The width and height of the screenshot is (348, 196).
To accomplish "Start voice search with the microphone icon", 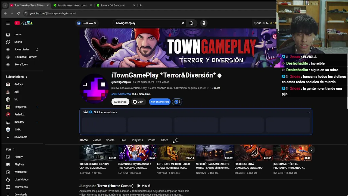I will [x=204, y=23].
